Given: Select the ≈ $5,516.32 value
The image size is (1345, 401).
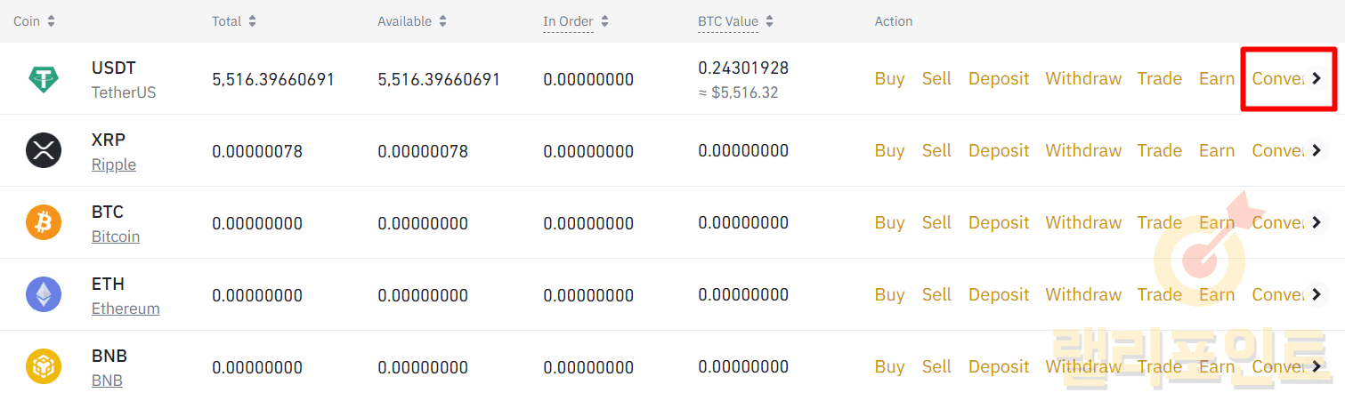Looking at the screenshot, I should (738, 92).
